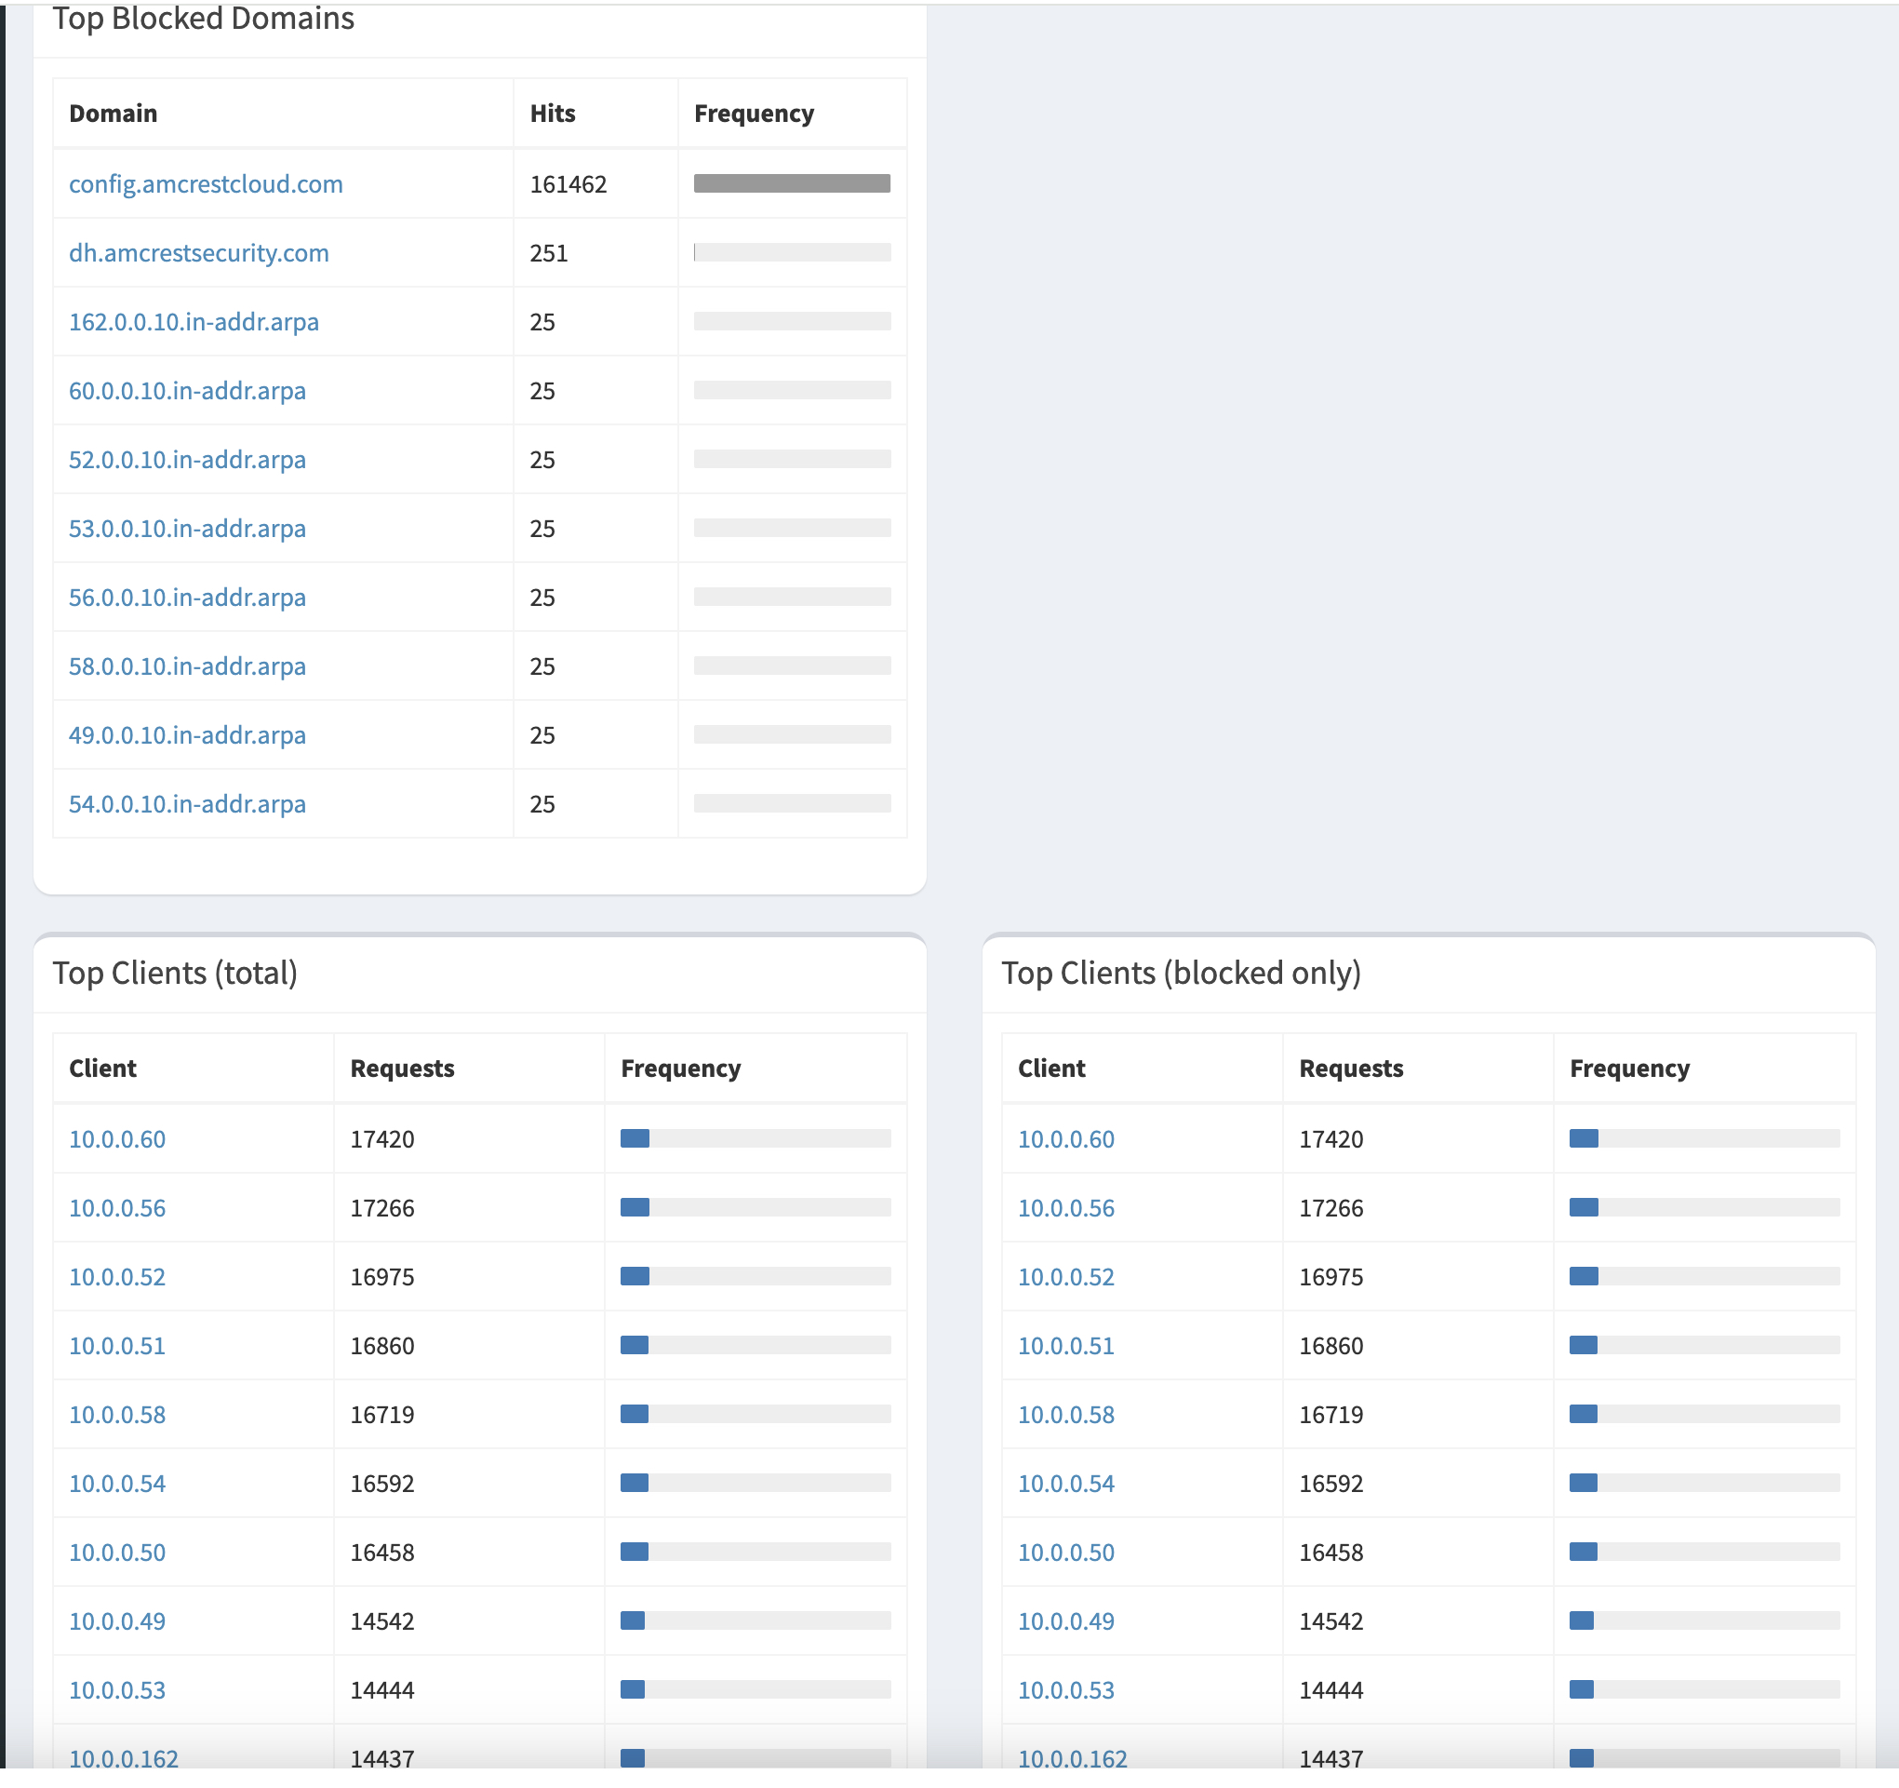This screenshot has height=1788, width=1899.
Task: Click the 251 hits value
Action: coord(549,252)
